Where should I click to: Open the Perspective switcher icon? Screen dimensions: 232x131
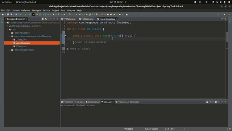(224, 15)
